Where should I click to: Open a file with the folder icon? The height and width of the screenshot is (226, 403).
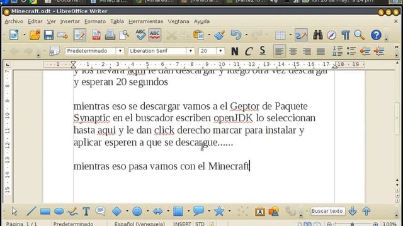pos(35,35)
